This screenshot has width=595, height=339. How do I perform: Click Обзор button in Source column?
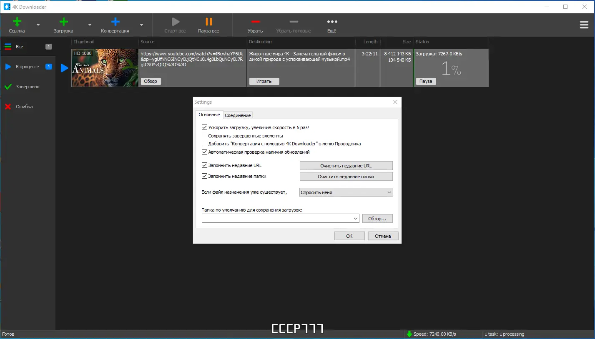tap(151, 81)
